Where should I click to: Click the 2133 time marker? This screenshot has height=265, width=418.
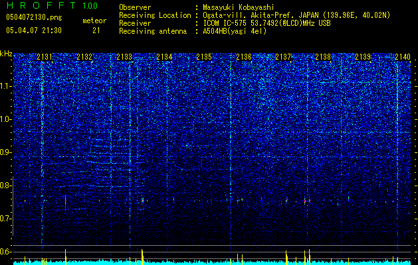124,57
